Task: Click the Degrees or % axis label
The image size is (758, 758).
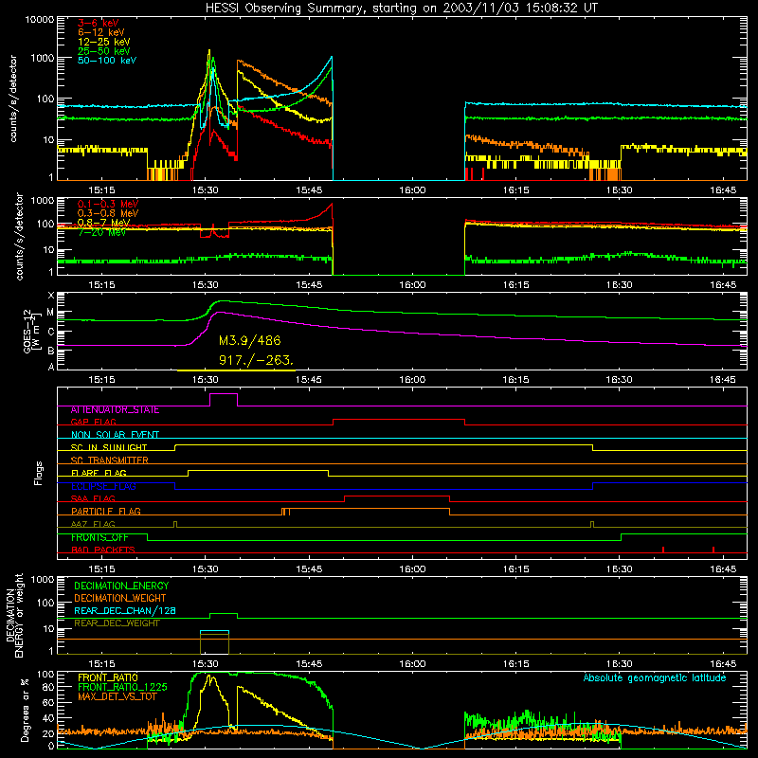Action: click(25, 711)
